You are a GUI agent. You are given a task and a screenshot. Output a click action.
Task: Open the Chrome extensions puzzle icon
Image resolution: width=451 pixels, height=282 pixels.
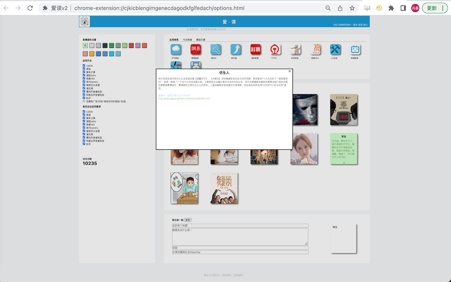point(391,8)
